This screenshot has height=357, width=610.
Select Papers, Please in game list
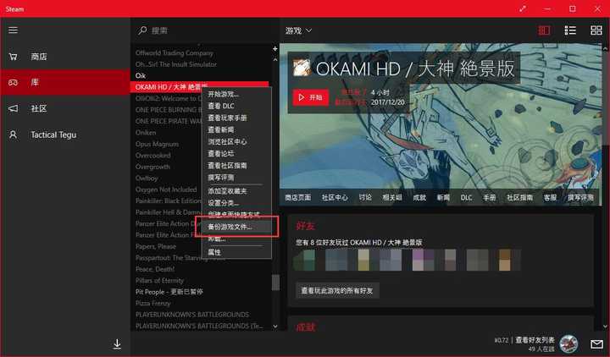click(x=156, y=247)
